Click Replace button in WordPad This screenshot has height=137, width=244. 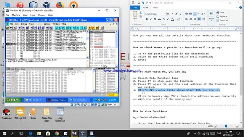[222, 16]
